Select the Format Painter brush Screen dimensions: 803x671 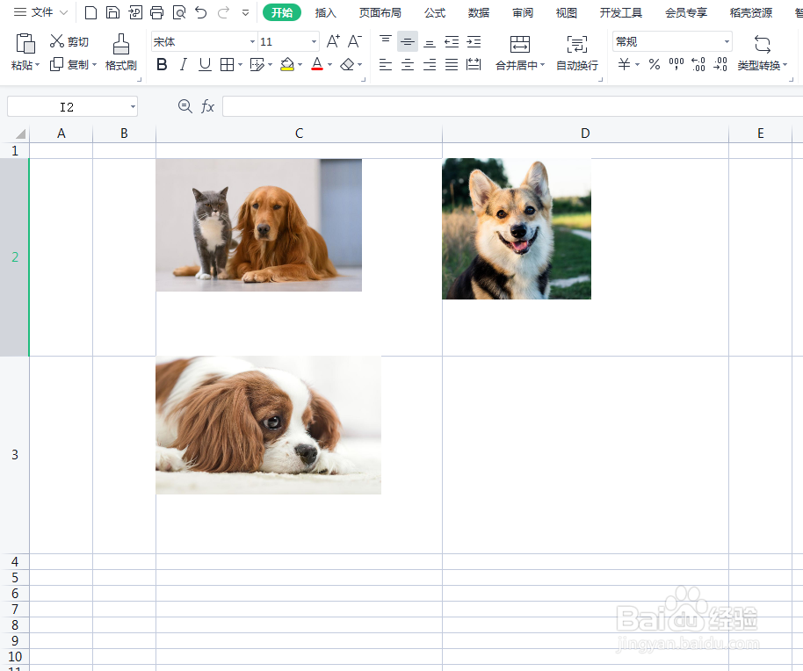pos(121,52)
